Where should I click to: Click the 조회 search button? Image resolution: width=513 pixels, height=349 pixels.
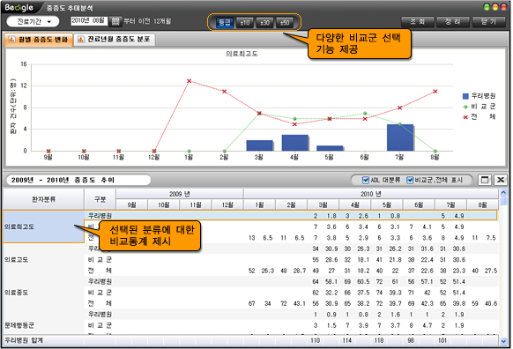[x=418, y=22]
